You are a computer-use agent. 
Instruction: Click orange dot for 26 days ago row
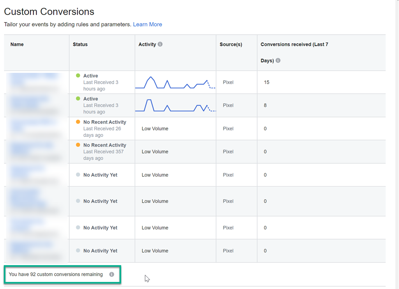click(x=78, y=122)
